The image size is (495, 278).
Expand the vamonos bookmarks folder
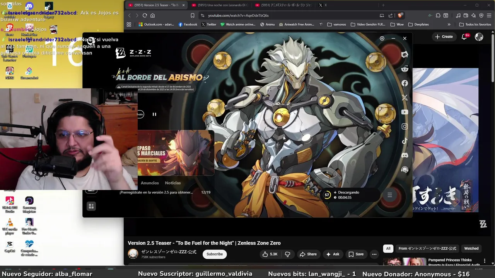coord(336,24)
